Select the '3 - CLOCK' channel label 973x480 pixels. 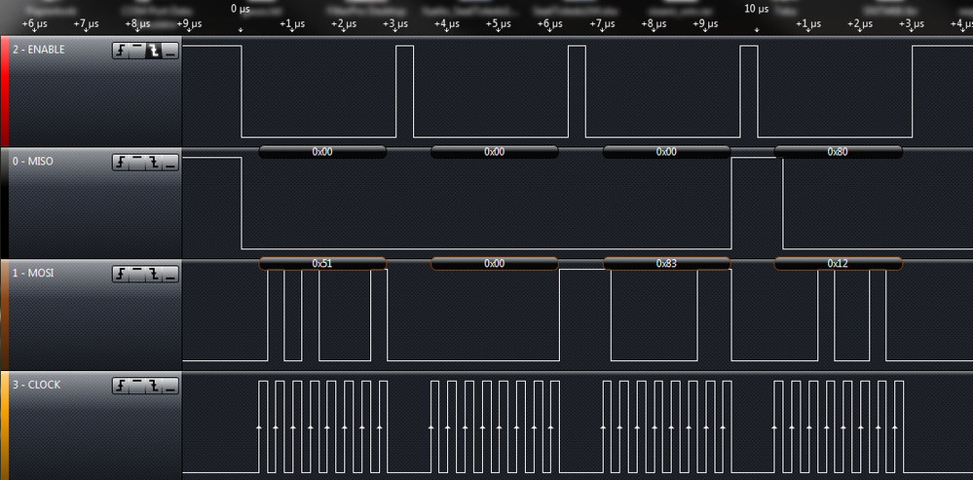pos(37,385)
